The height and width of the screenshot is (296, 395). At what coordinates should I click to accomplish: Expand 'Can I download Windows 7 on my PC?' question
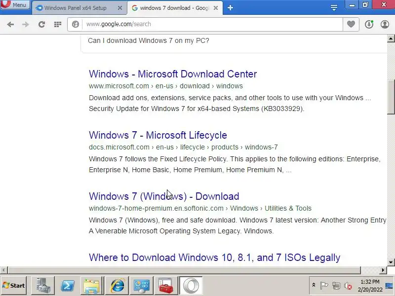[149, 40]
